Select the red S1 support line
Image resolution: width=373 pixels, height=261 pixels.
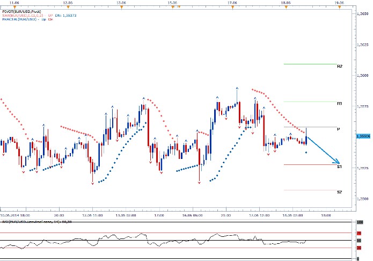click(310, 164)
